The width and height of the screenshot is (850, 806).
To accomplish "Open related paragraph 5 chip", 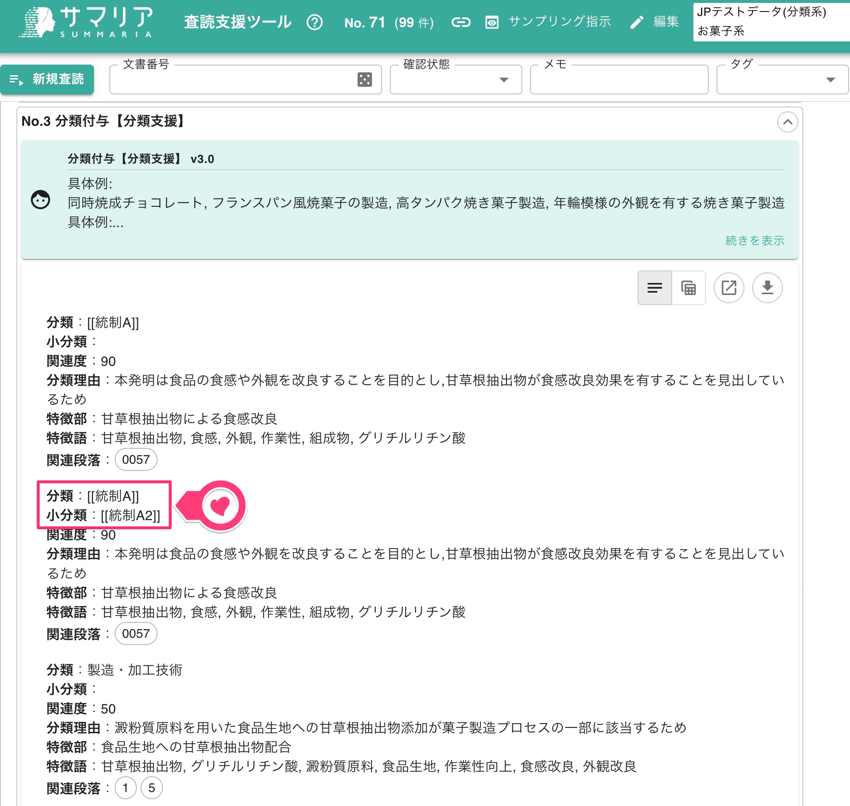I will (x=152, y=788).
